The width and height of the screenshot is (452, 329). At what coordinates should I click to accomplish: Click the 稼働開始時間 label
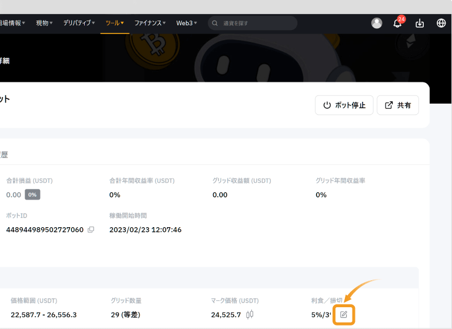(128, 215)
